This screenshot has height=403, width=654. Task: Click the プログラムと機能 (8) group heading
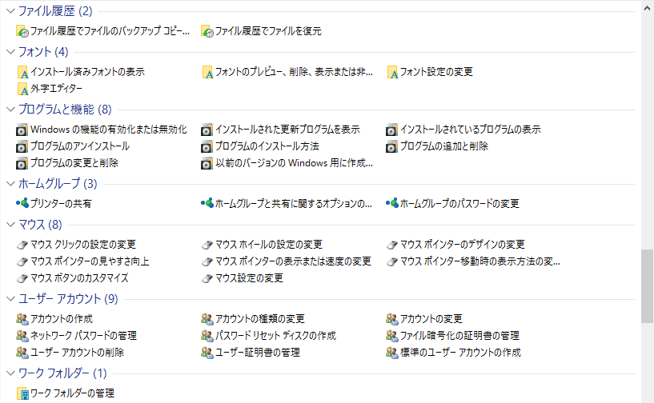[x=65, y=110]
